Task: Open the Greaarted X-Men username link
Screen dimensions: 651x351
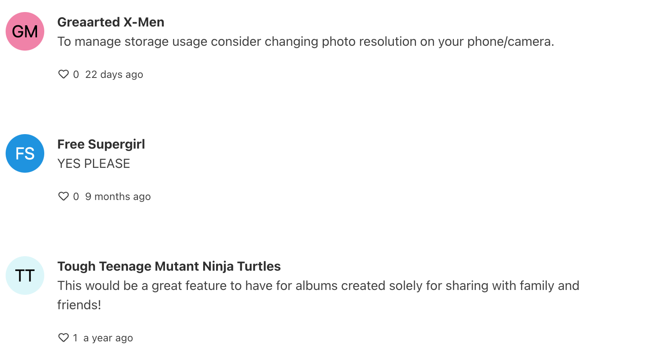Action: pyautogui.click(x=111, y=22)
